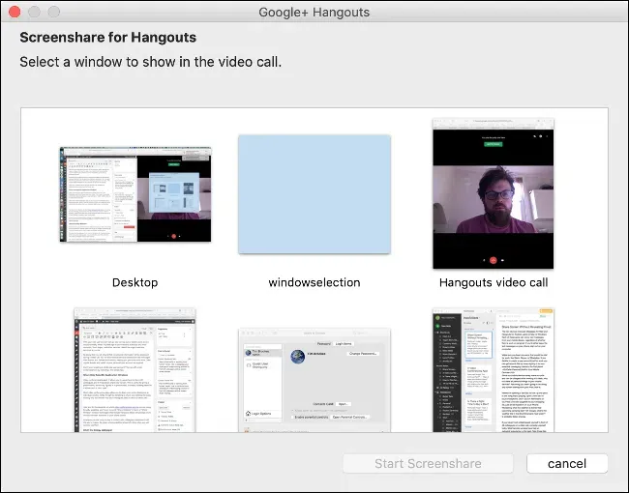629x493 pixels.
Task: Click green button inside Hangouts video call thumbnail
Action: point(493,144)
